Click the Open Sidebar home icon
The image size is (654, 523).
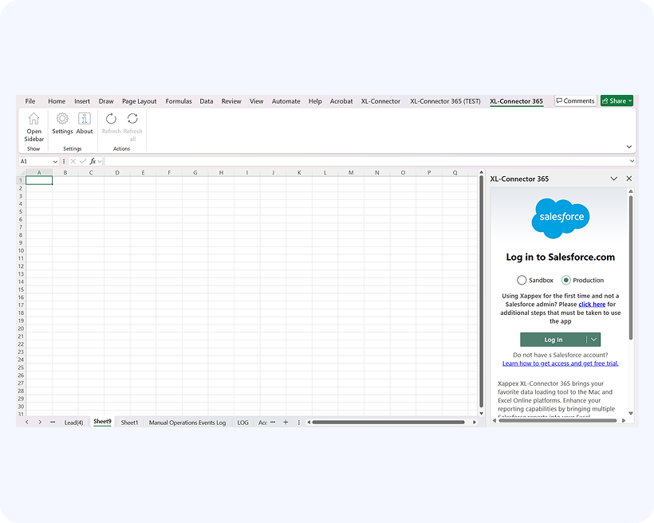click(33, 119)
